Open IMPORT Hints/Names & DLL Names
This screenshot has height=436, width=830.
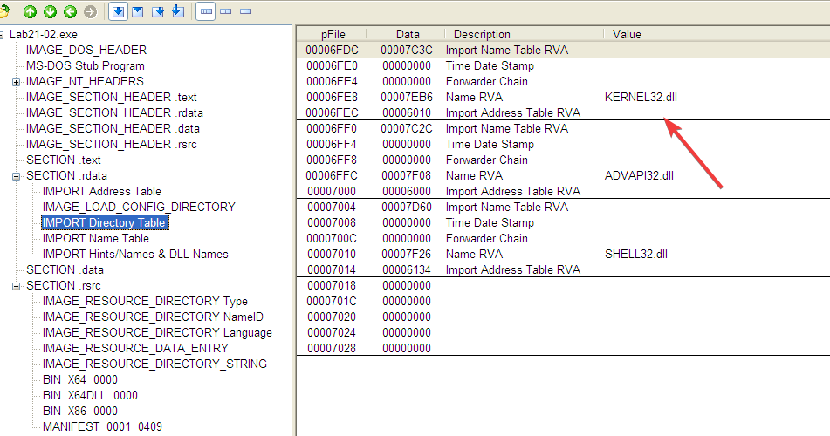click(135, 254)
